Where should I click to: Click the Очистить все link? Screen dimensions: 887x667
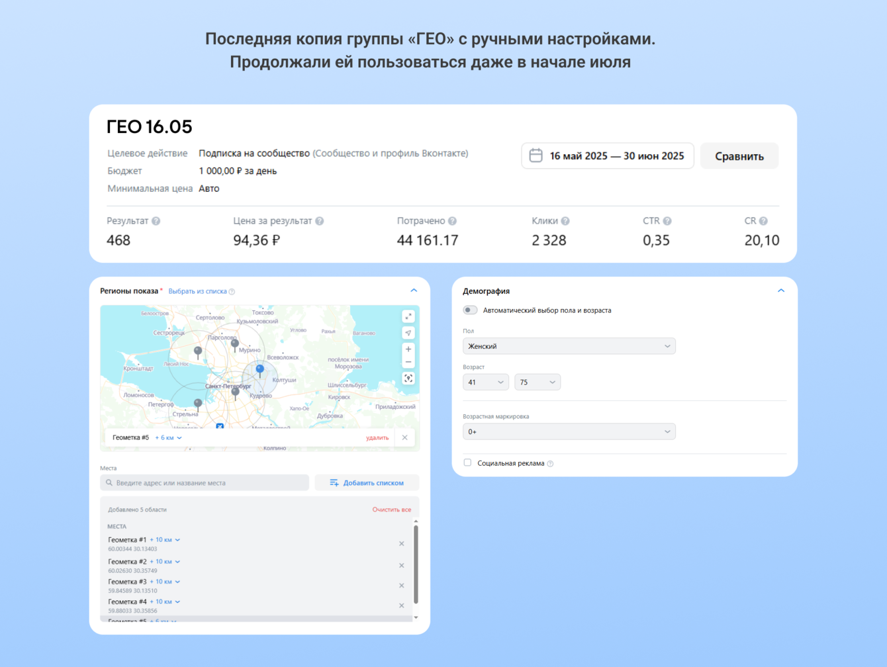(x=392, y=510)
